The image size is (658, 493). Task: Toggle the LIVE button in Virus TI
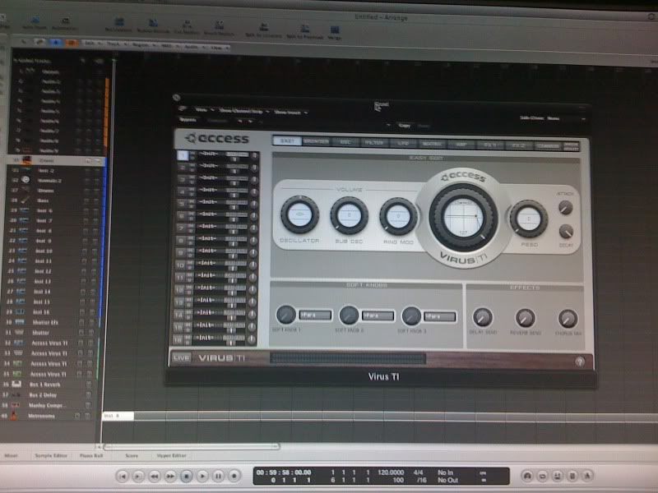180,358
